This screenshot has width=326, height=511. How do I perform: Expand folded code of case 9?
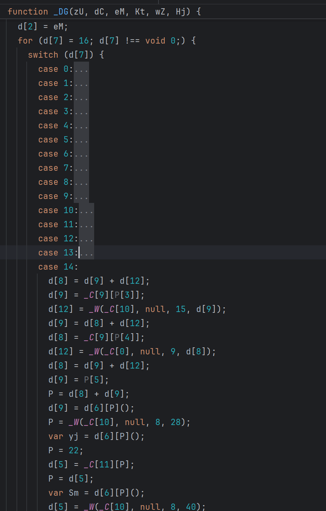81,196
